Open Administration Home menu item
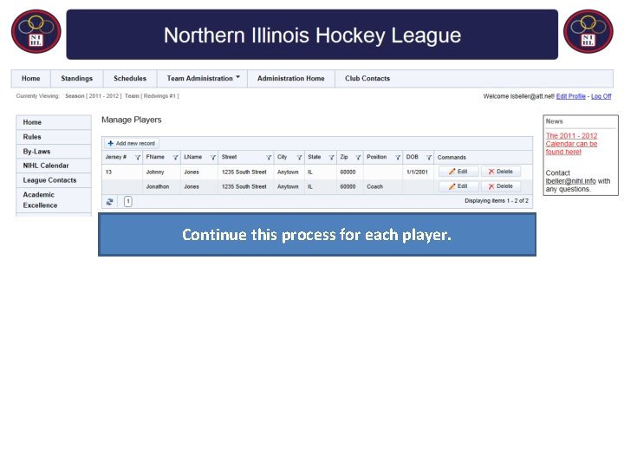Screen dimensions: 624x468 291,78
